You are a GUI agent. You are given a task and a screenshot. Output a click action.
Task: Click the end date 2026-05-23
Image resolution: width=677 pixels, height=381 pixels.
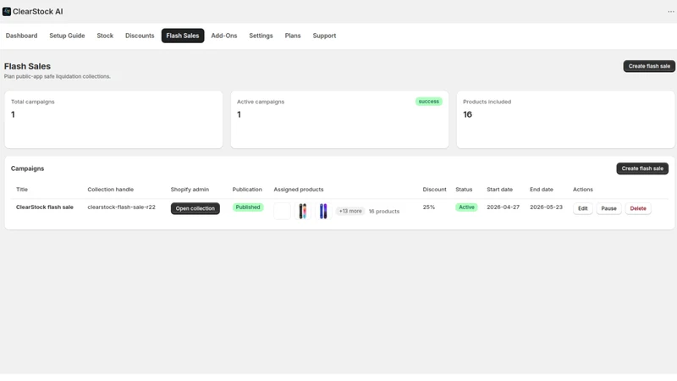click(546, 207)
